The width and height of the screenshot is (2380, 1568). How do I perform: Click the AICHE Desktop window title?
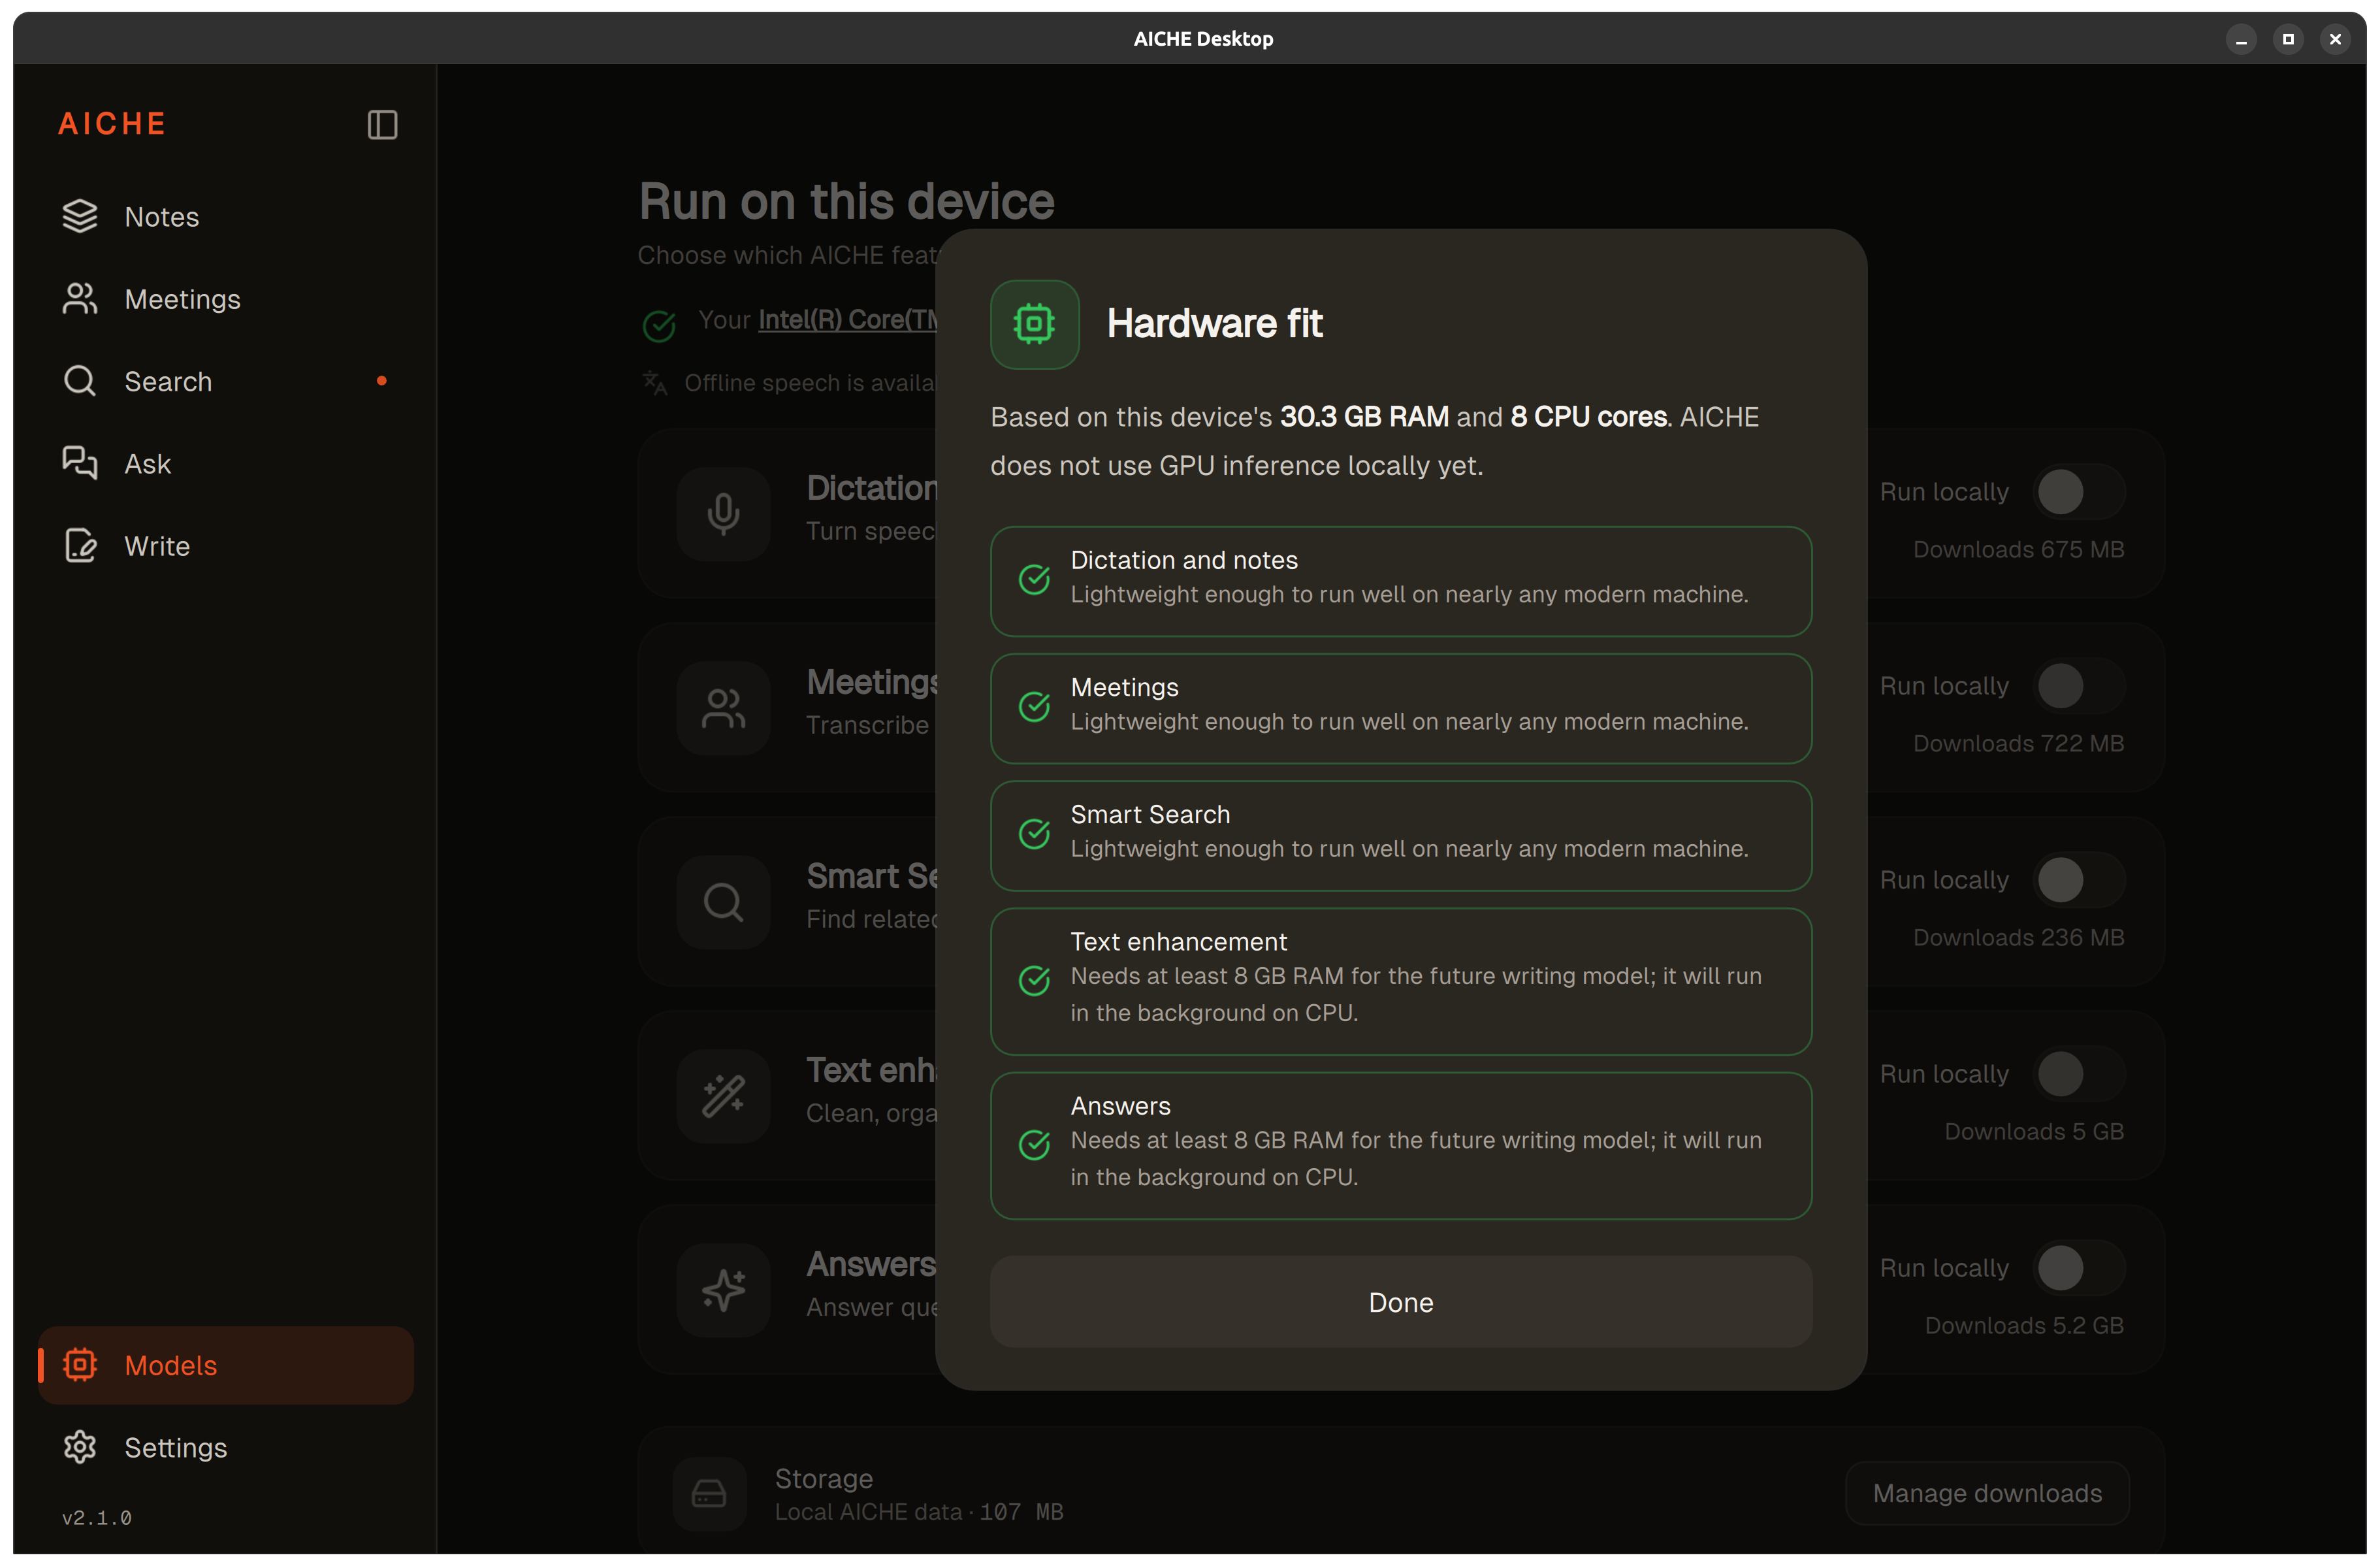pyautogui.click(x=1203, y=39)
